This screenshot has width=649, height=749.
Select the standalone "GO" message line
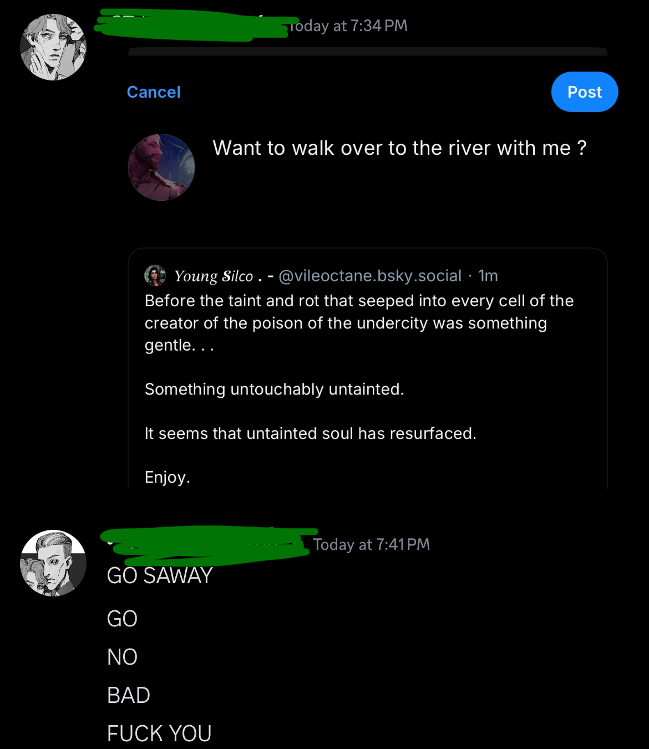point(122,619)
